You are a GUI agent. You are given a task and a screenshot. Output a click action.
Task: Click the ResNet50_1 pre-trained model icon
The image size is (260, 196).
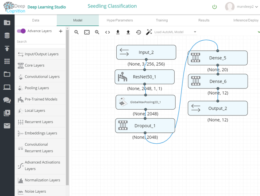point(123,77)
